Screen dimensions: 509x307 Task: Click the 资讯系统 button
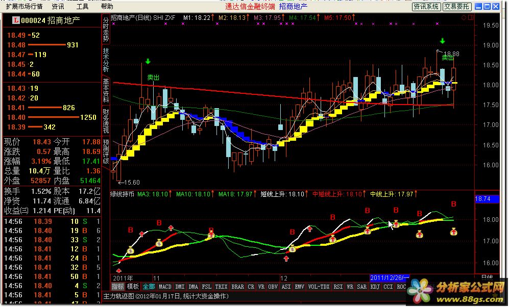(x=426, y=7)
